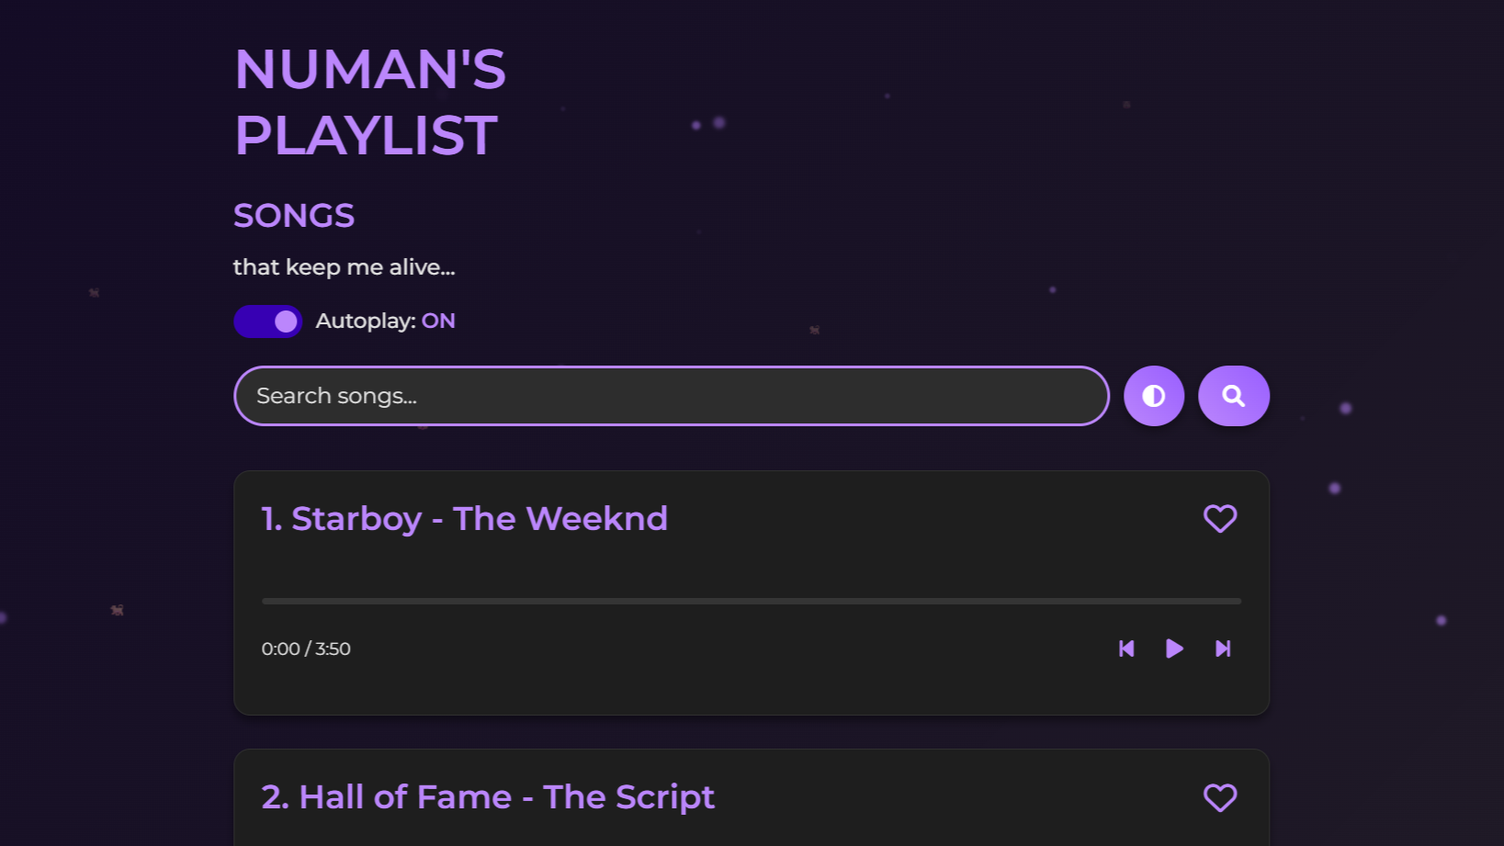This screenshot has width=1504, height=846.
Task: Turn off the Autoplay switch
Action: point(267,321)
